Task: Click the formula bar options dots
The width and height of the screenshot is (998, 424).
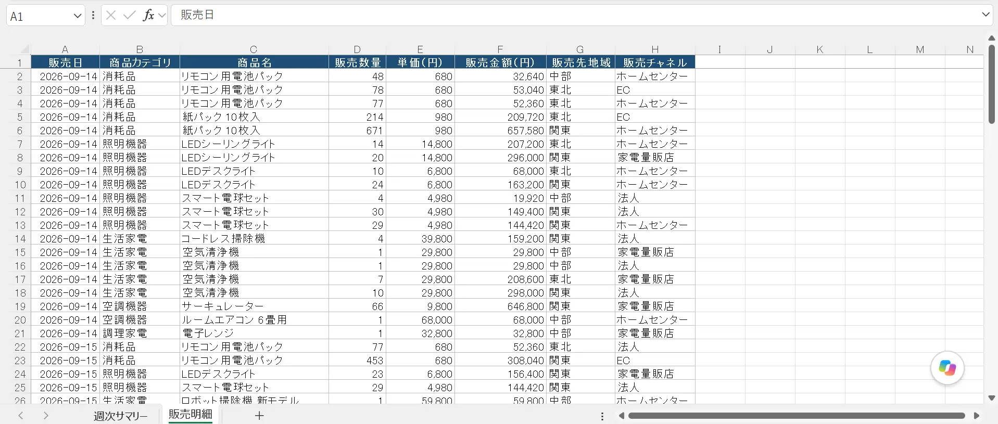Action: click(x=93, y=16)
